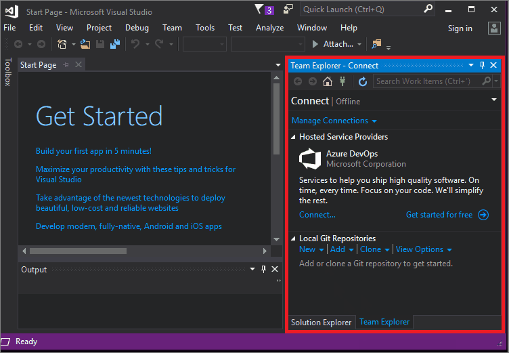Click the Open File toolbar icon
This screenshot has width=509, height=353.
(85, 44)
